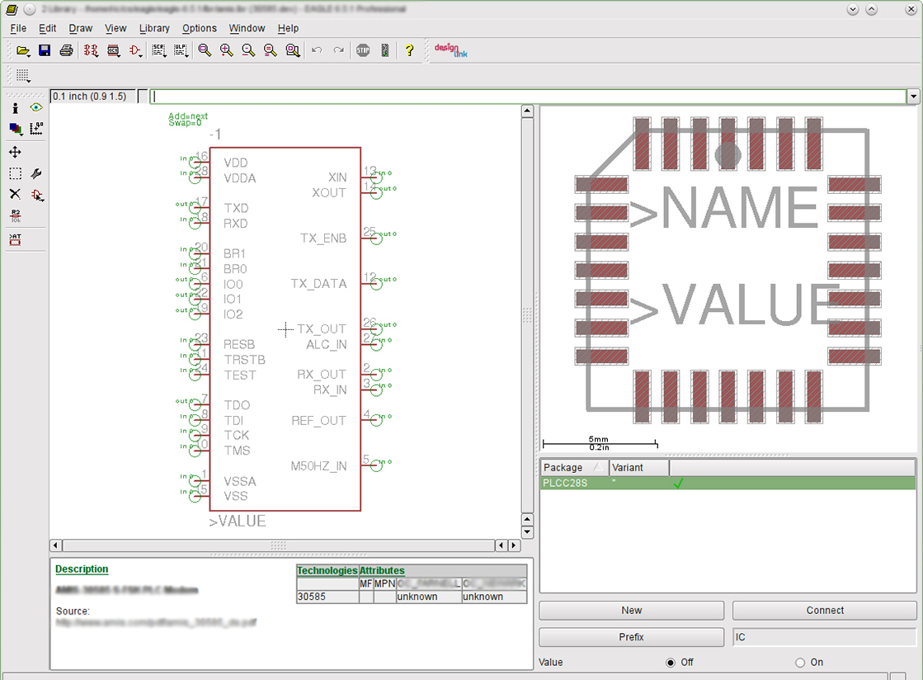The width and height of the screenshot is (923, 680).
Task: Open the layer Display dropdown icon
Action: (x=15, y=129)
